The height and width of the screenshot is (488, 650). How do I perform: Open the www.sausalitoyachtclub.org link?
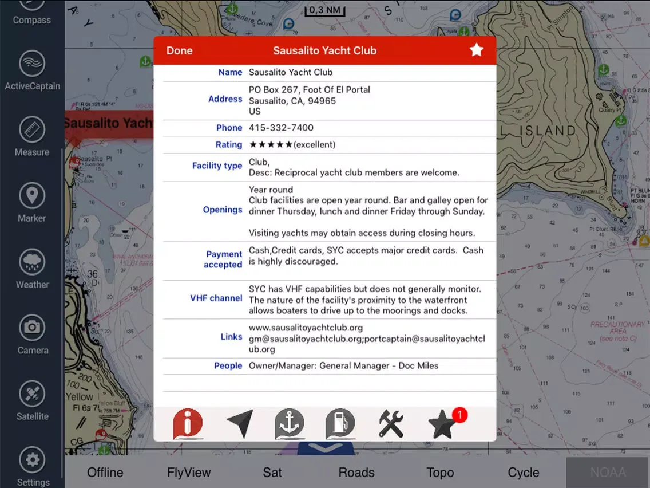[306, 328]
